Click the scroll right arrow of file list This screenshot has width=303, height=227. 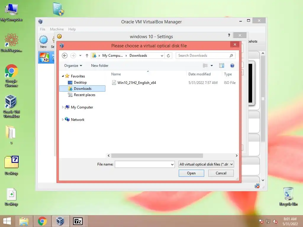tap(236, 155)
